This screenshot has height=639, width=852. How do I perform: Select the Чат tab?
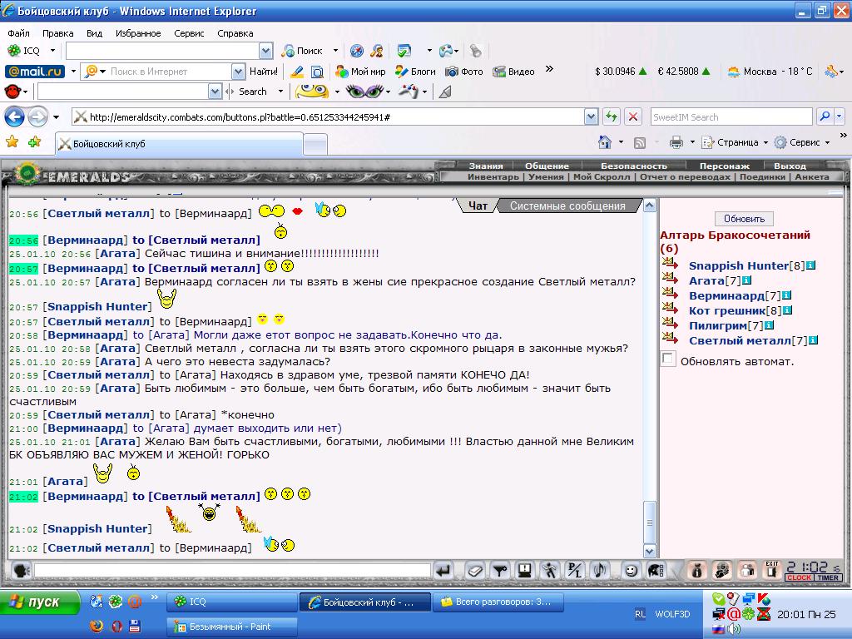tap(478, 206)
